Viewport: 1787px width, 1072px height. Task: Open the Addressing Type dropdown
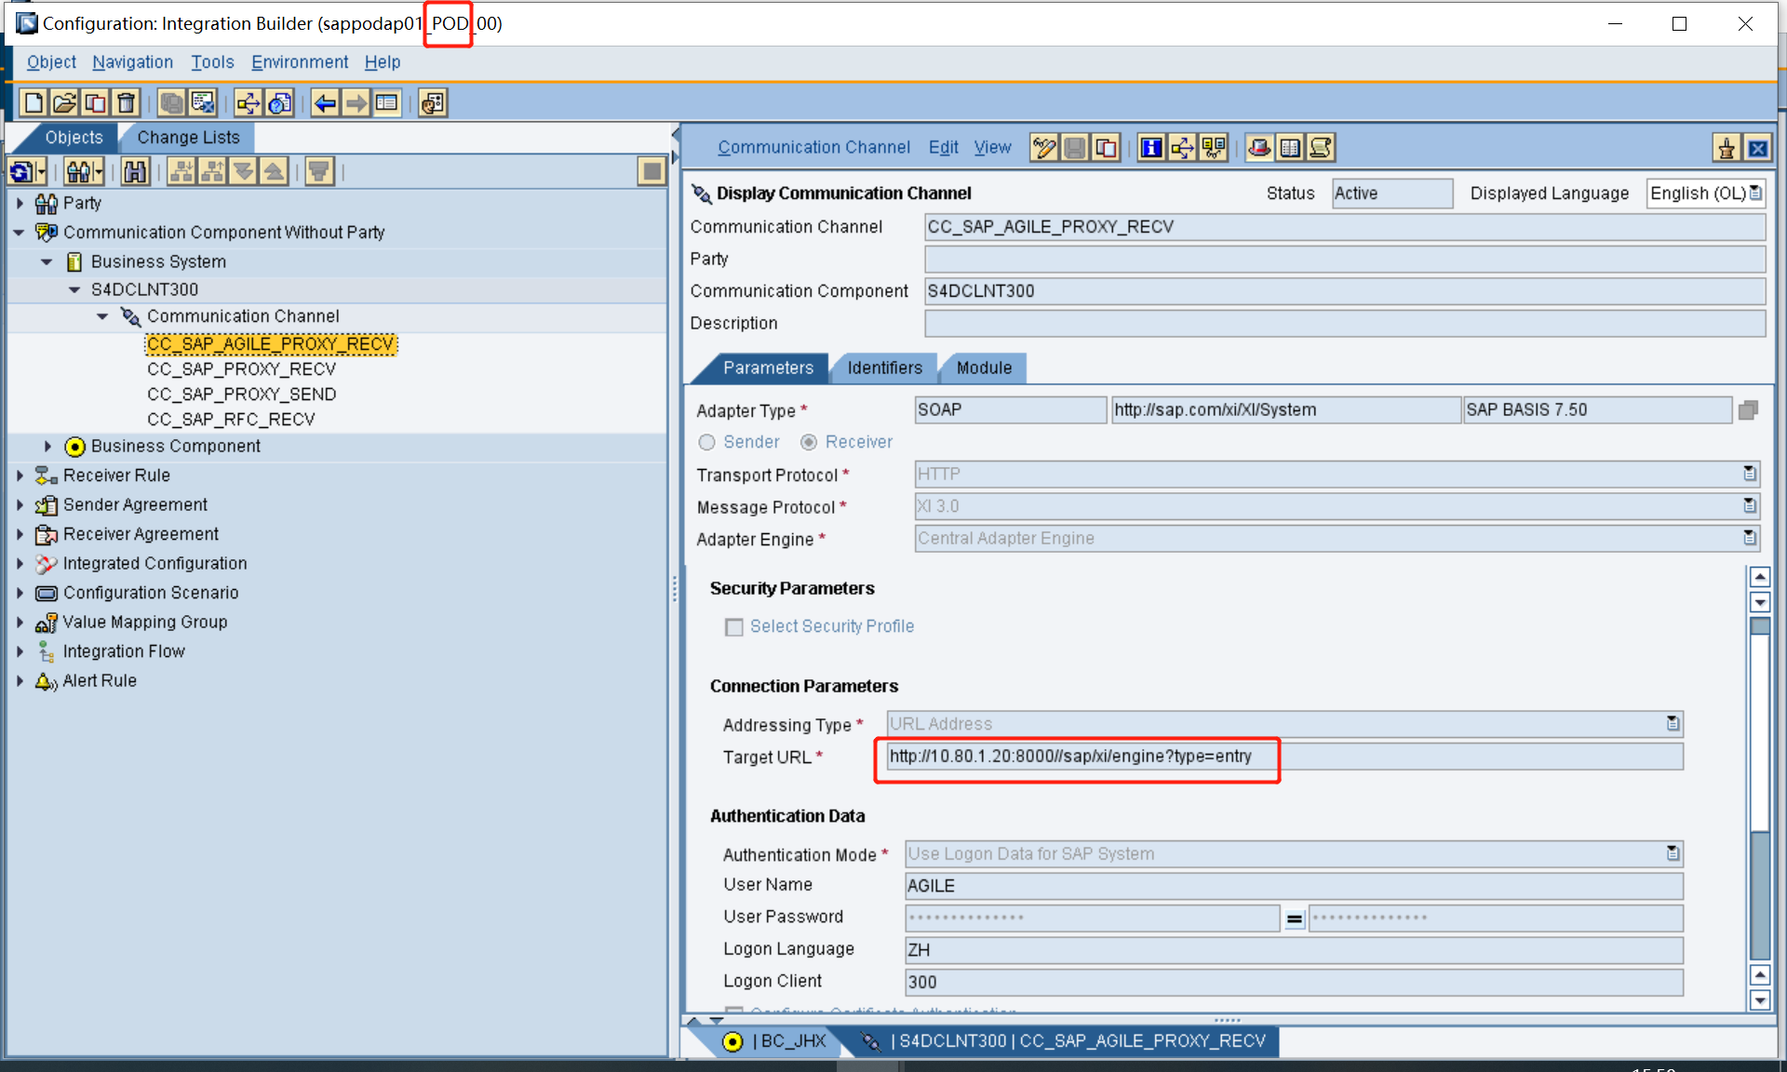pyautogui.click(x=1673, y=724)
